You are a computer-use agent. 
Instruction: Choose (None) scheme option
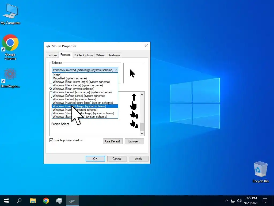85,75
